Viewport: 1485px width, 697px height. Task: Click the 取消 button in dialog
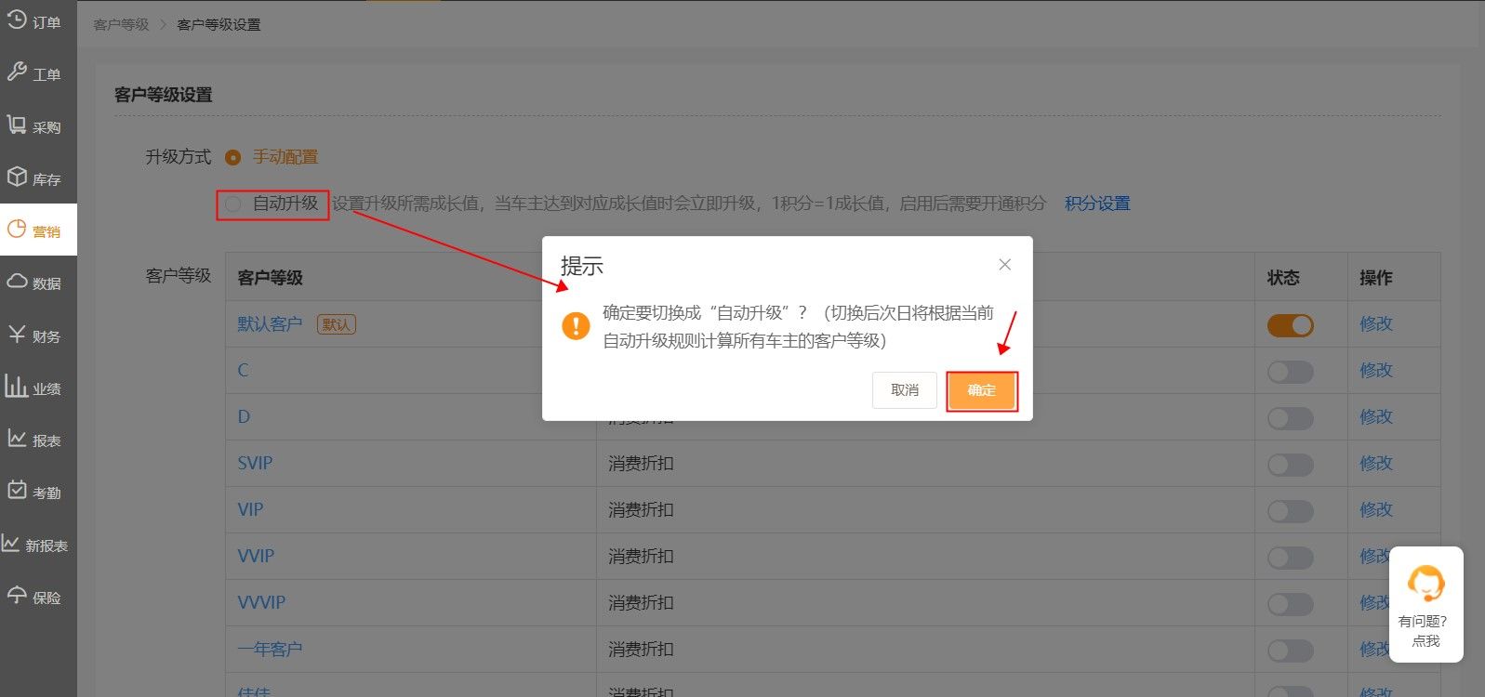coord(905,390)
